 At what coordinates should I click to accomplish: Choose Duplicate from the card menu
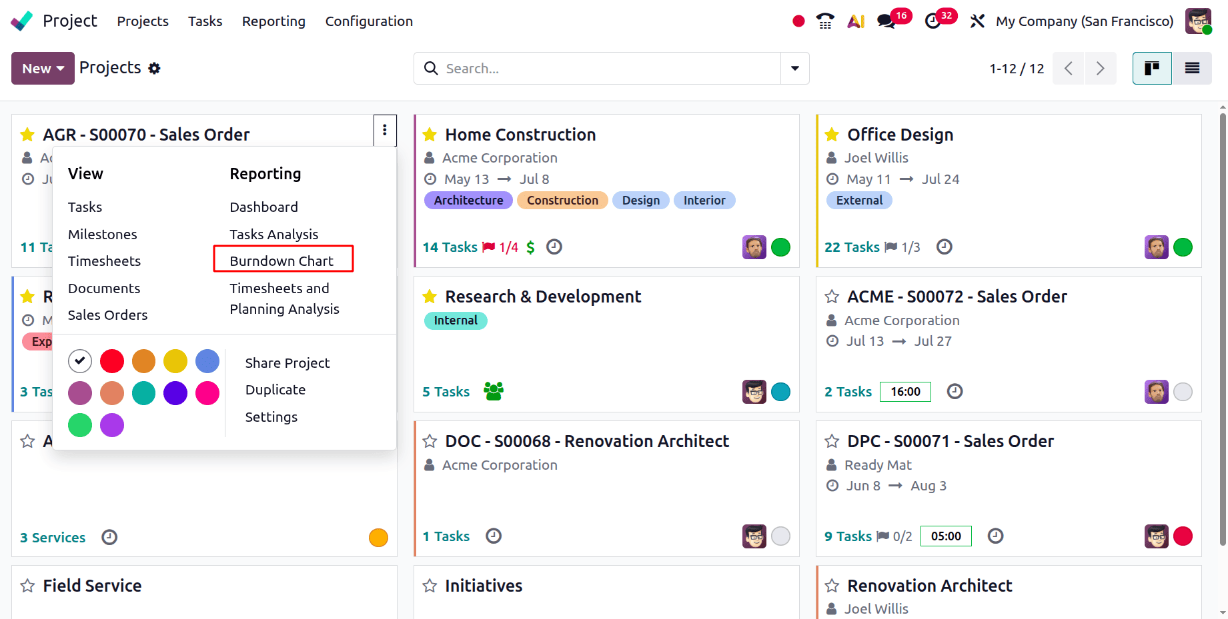click(x=275, y=390)
